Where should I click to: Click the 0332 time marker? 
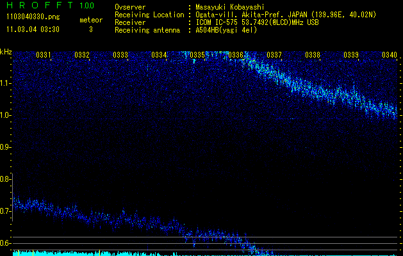tap(82, 55)
